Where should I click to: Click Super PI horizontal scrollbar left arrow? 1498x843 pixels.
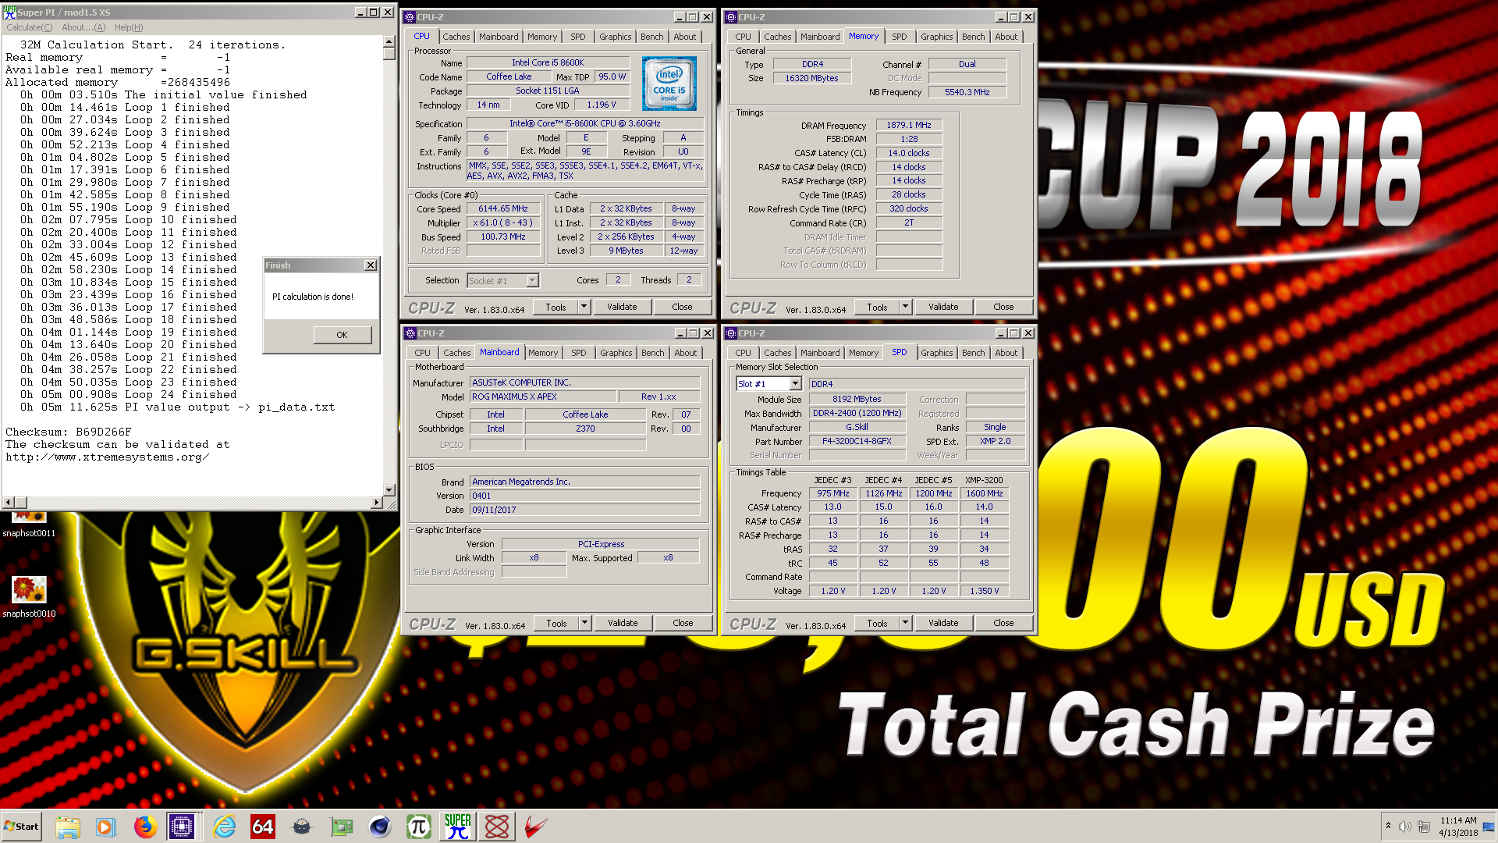pyautogui.click(x=9, y=503)
